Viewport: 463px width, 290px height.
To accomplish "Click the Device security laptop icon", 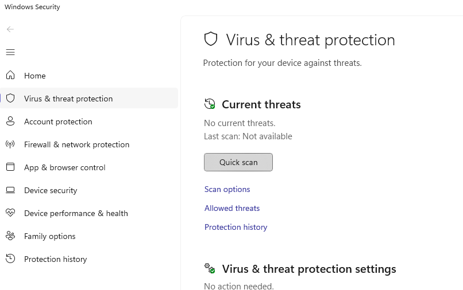I will pos(10,190).
